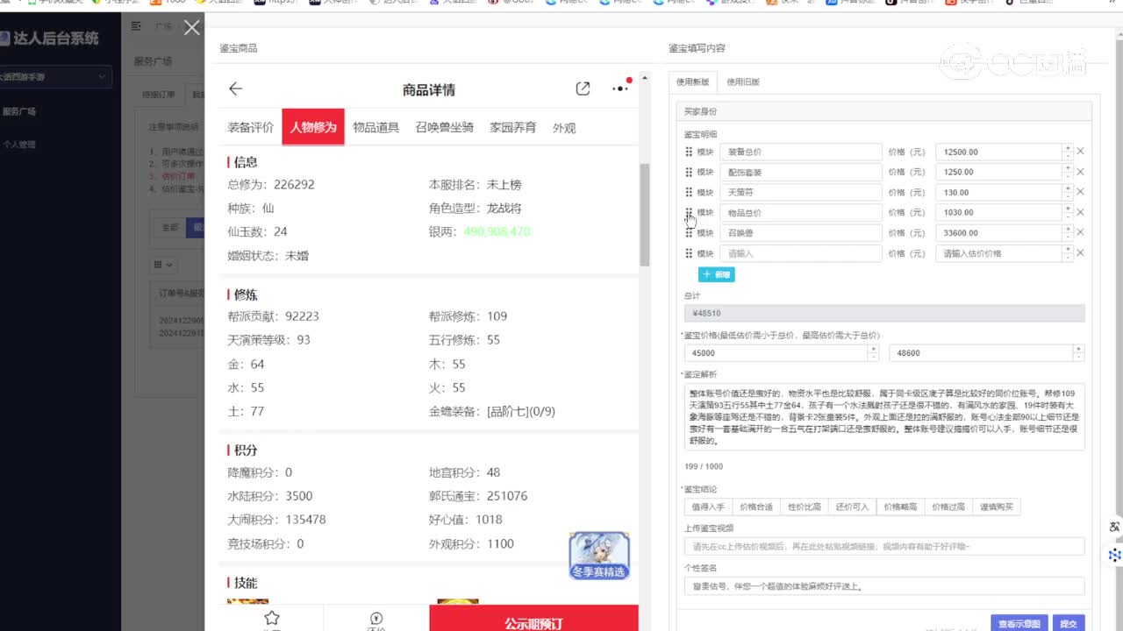Open the 召唤兽坐骑 tab
The image size is (1123, 631).
pos(445,127)
